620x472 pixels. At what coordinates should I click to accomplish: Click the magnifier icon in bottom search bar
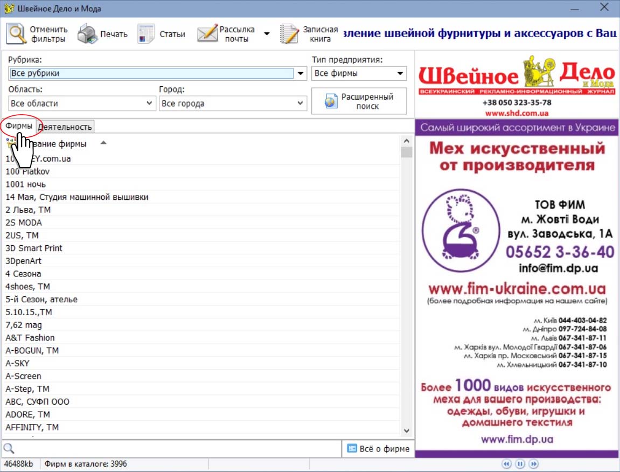pyautogui.click(x=9, y=449)
